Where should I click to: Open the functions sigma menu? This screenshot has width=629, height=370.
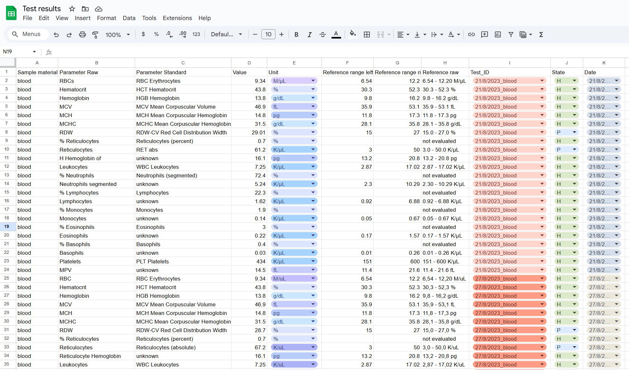pyautogui.click(x=541, y=34)
